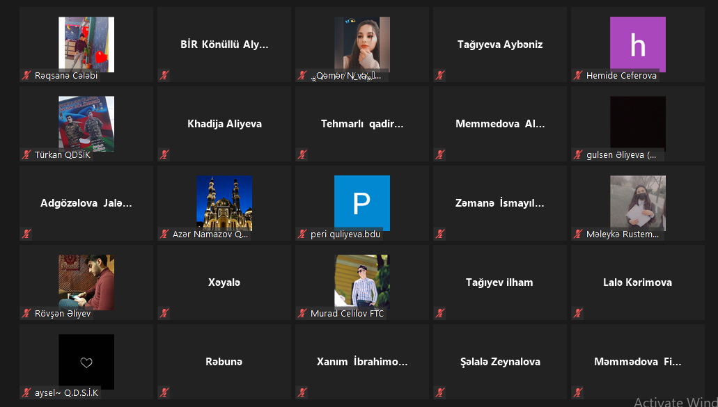Select Murad Celilov FTC profile photo
Viewport: 718px width, 407px height.
[x=362, y=282]
